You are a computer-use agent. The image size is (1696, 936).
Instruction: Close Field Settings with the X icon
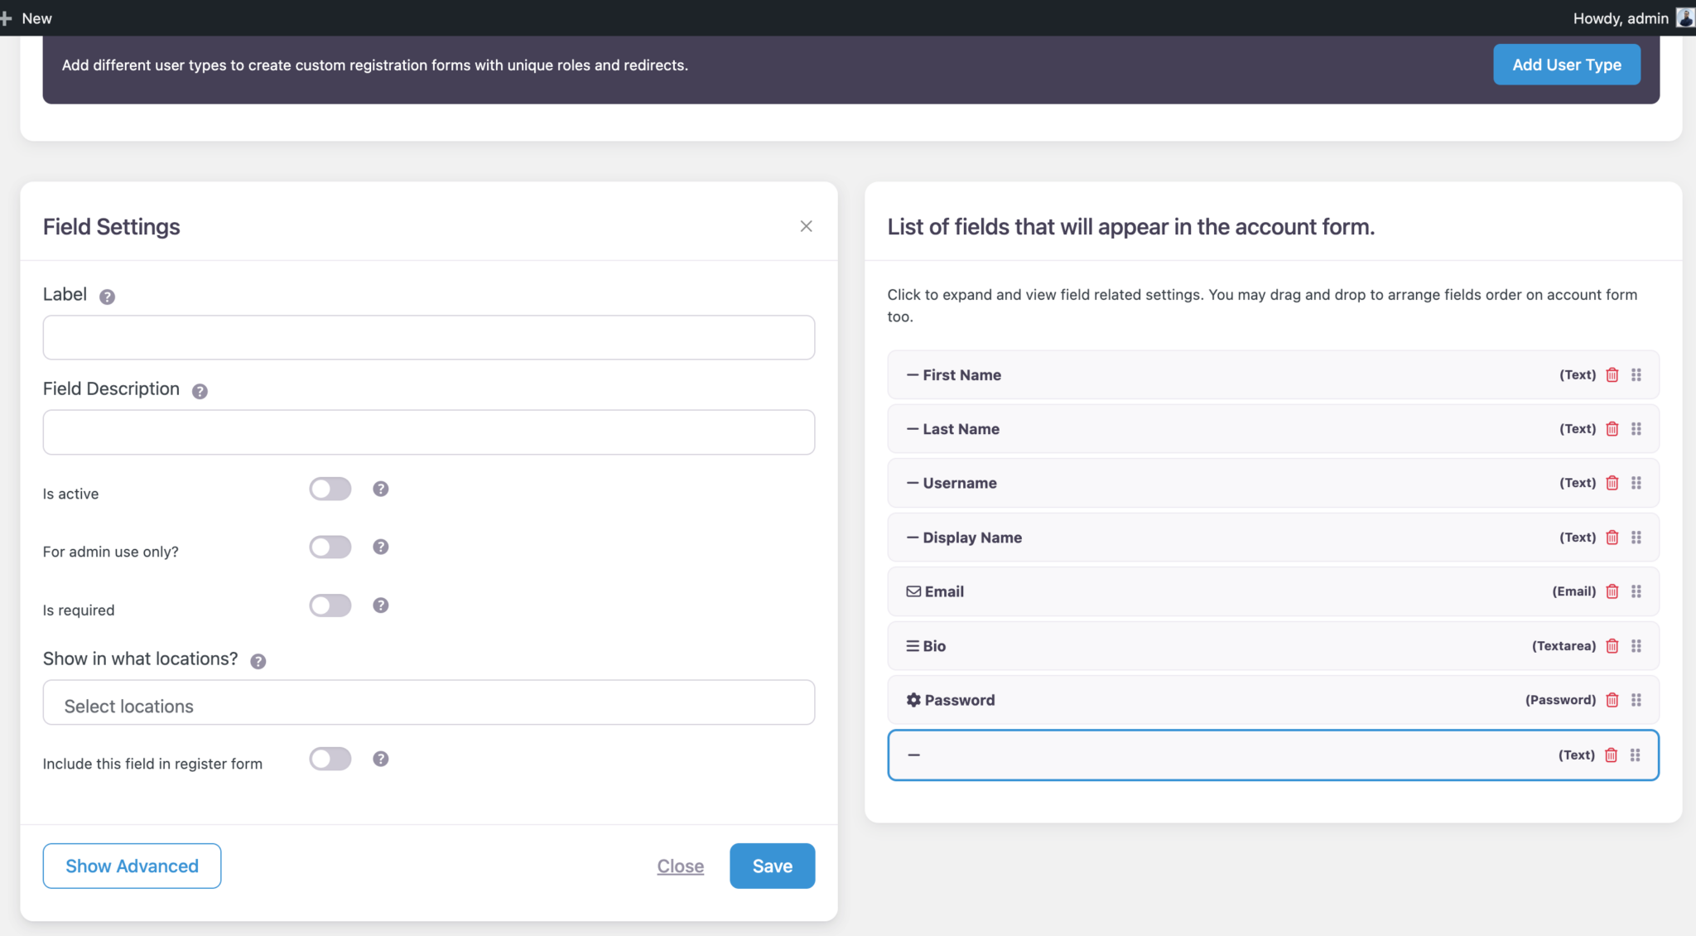click(x=806, y=226)
